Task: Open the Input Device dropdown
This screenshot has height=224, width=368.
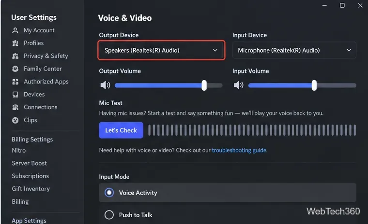Action: click(294, 50)
